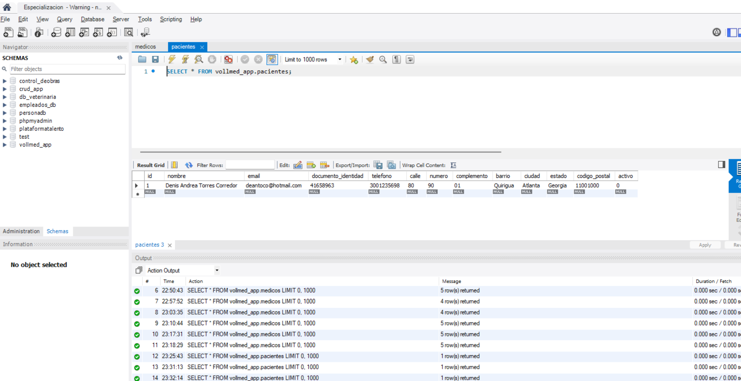Search table data icon in main toolbar
This screenshot has width=741, height=381.
(x=129, y=32)
